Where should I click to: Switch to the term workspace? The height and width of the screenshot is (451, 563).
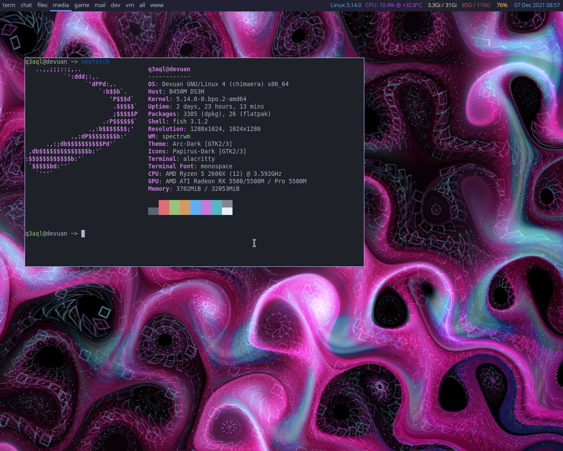point(9,5)
